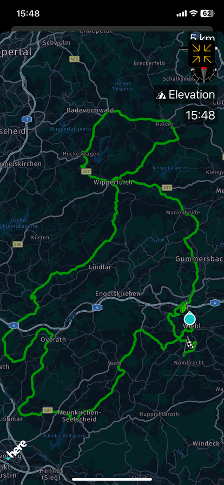Click the mountain icon beside Elevation
Viewport: 224px width, 485px height.
click(x=161, y=95)
